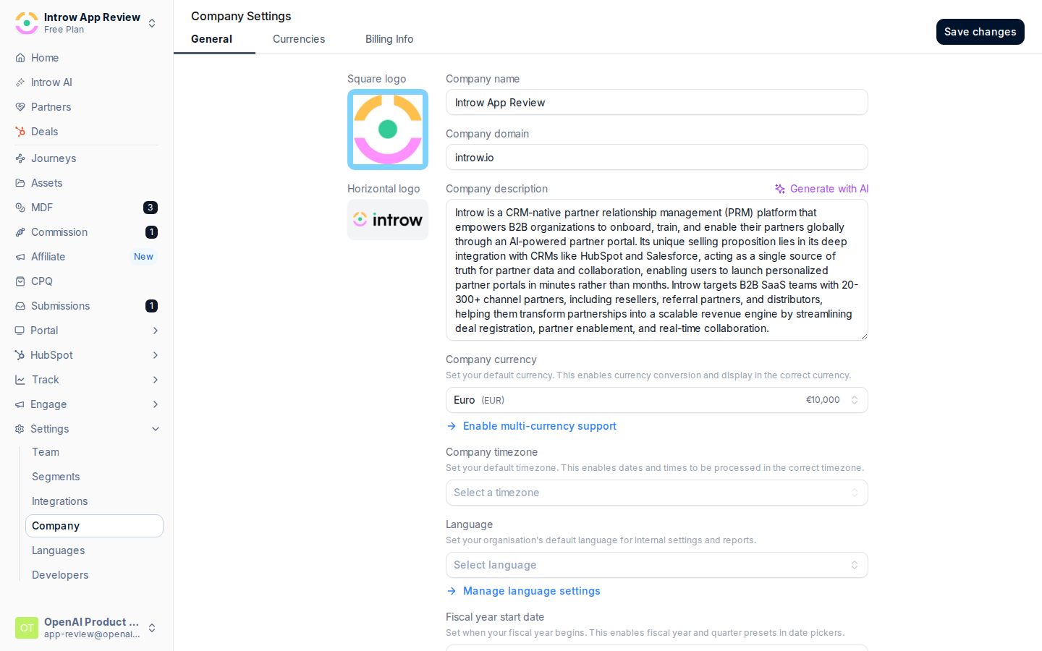Click the HubSpot icon in sidebar
1042x651 pixels.
[x=20, y=355]
